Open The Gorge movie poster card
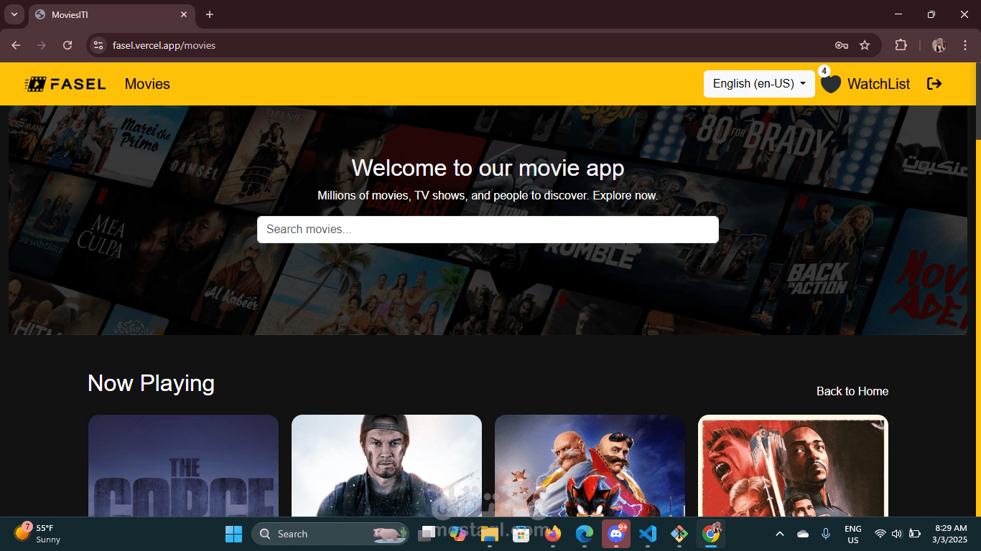 point(183,466)
